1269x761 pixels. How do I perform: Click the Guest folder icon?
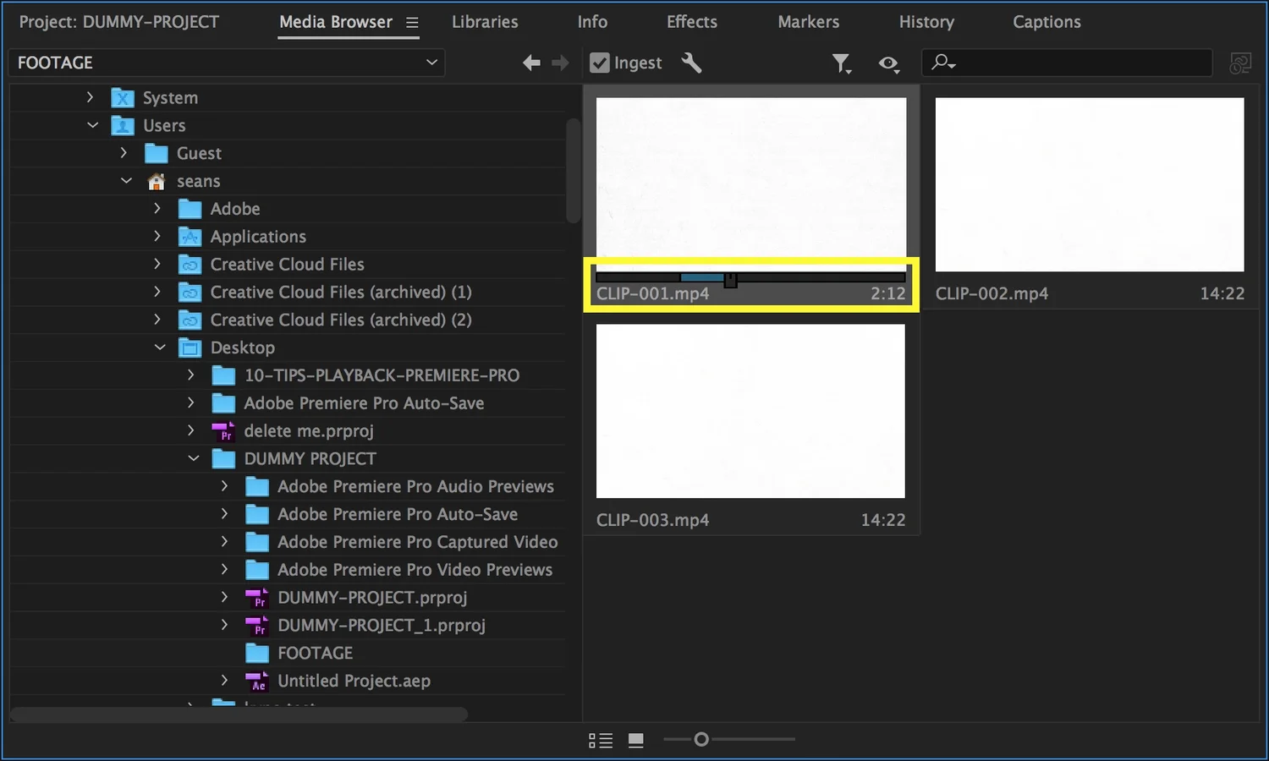[157, 153]
